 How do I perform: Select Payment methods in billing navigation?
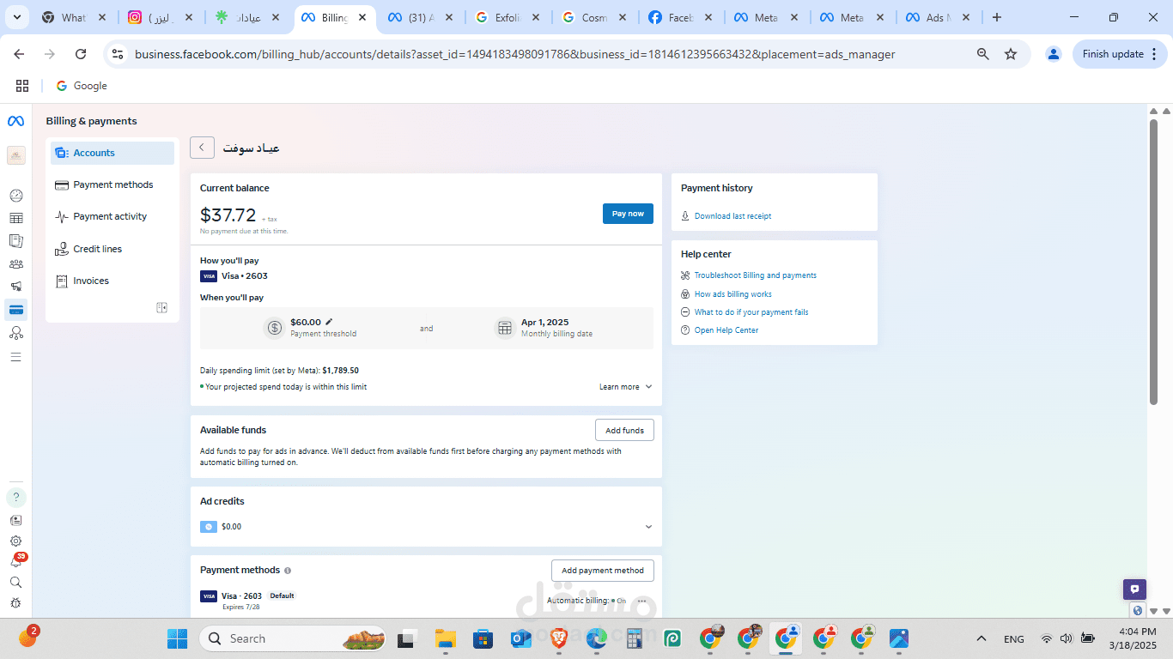coord(112,184)
